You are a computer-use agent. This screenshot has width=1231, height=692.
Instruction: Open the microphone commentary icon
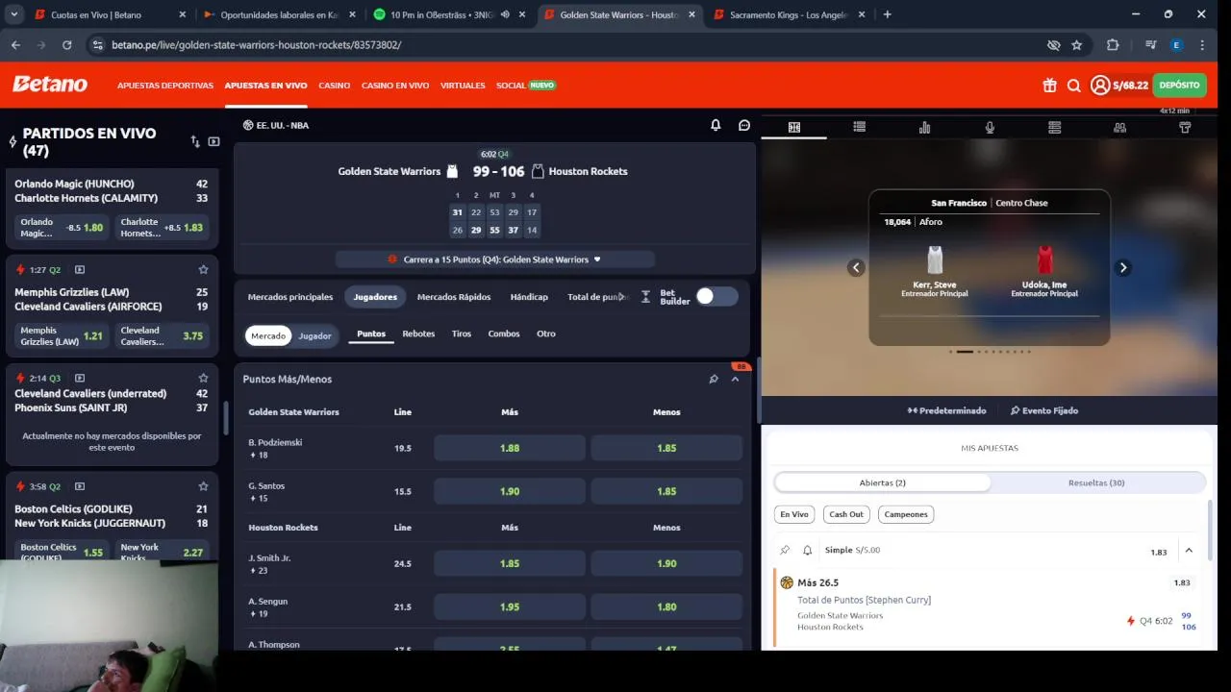click(990, 127)
